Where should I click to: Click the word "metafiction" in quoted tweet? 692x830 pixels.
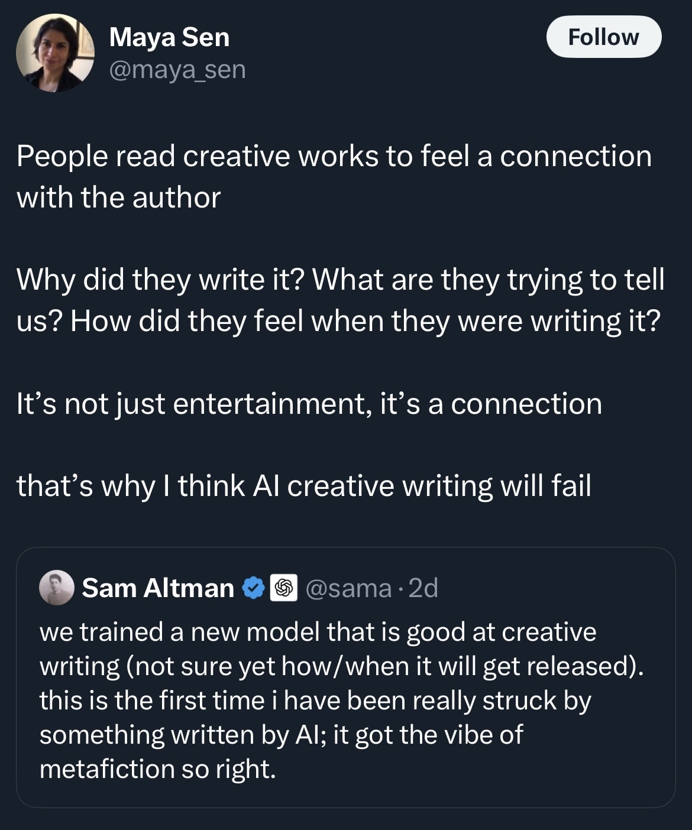[106, 769]
